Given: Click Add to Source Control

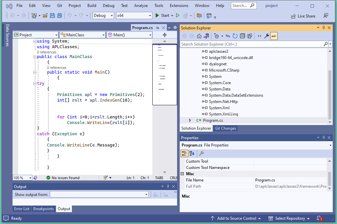Looking at the screenshot, I should click(236, 218).
